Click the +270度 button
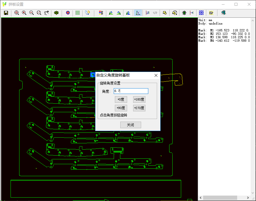Viewport: 256px width, 201px height. click(x=139, y=108)
